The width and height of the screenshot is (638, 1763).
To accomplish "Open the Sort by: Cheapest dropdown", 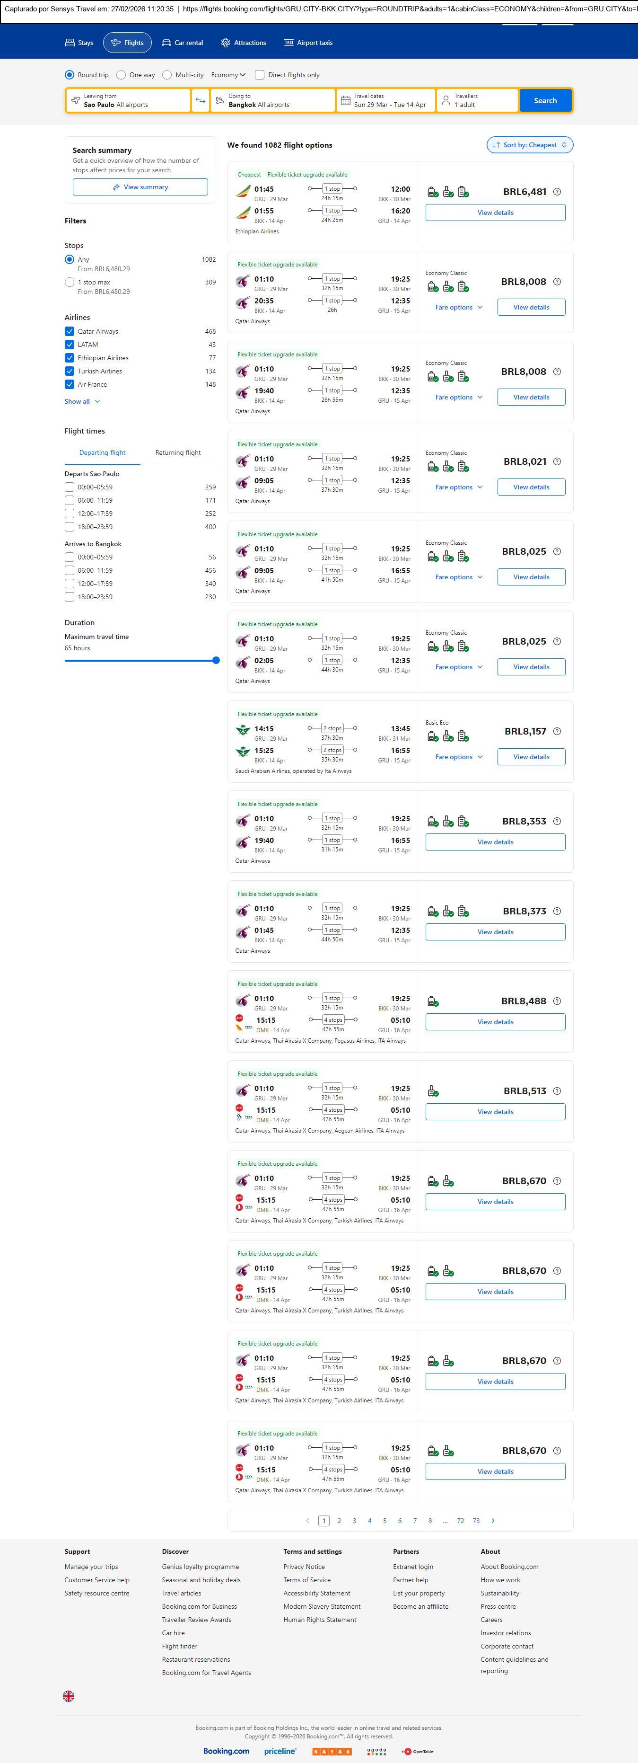I will 529,145.
